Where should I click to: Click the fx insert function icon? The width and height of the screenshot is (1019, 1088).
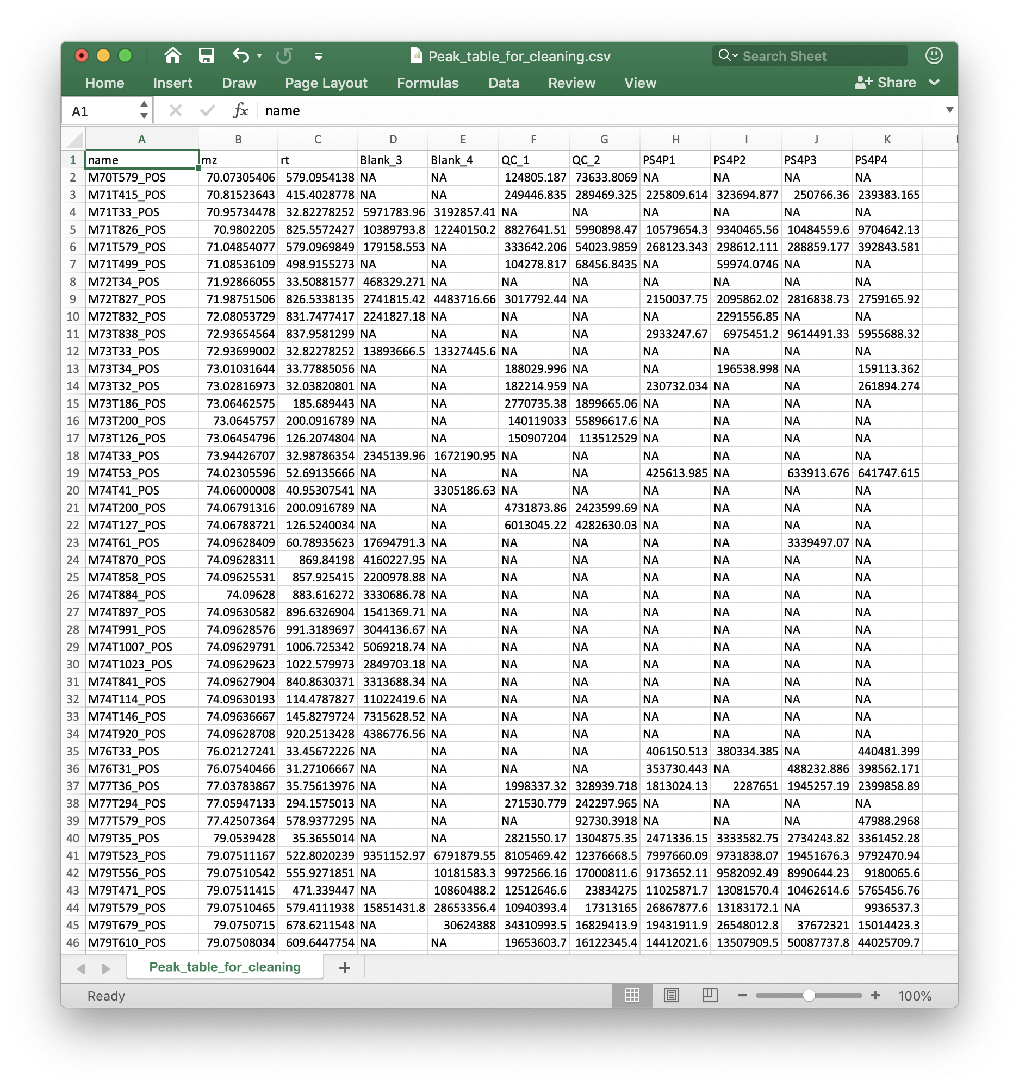click(240, 111)
